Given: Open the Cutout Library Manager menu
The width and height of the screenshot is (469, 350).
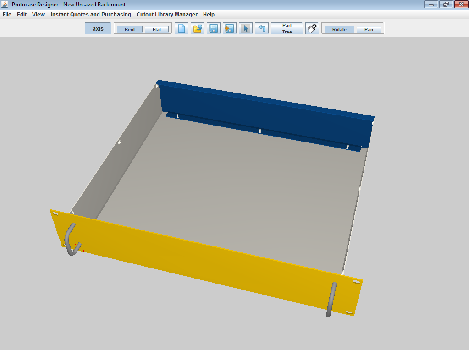Looking at the screenshot, I should pos(167,15).
